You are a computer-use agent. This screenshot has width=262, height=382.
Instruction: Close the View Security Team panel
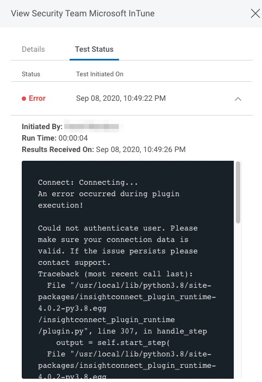[255, 14]
